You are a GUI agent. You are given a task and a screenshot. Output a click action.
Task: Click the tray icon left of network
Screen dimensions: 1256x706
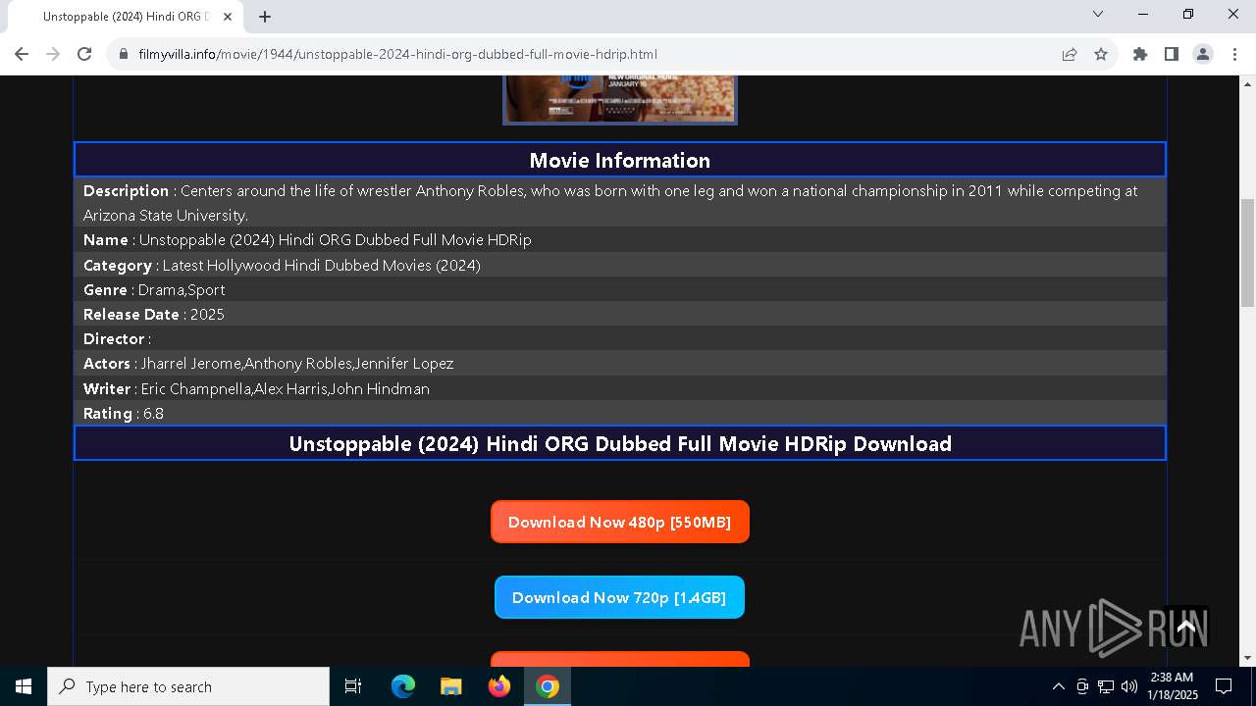(1082, 686)
